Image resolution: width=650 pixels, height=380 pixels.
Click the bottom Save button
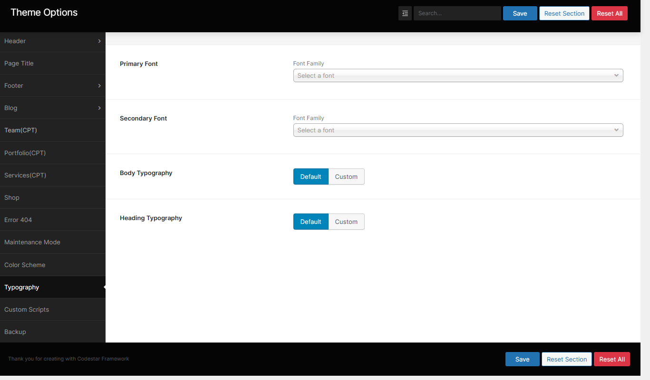click(522, 359)
